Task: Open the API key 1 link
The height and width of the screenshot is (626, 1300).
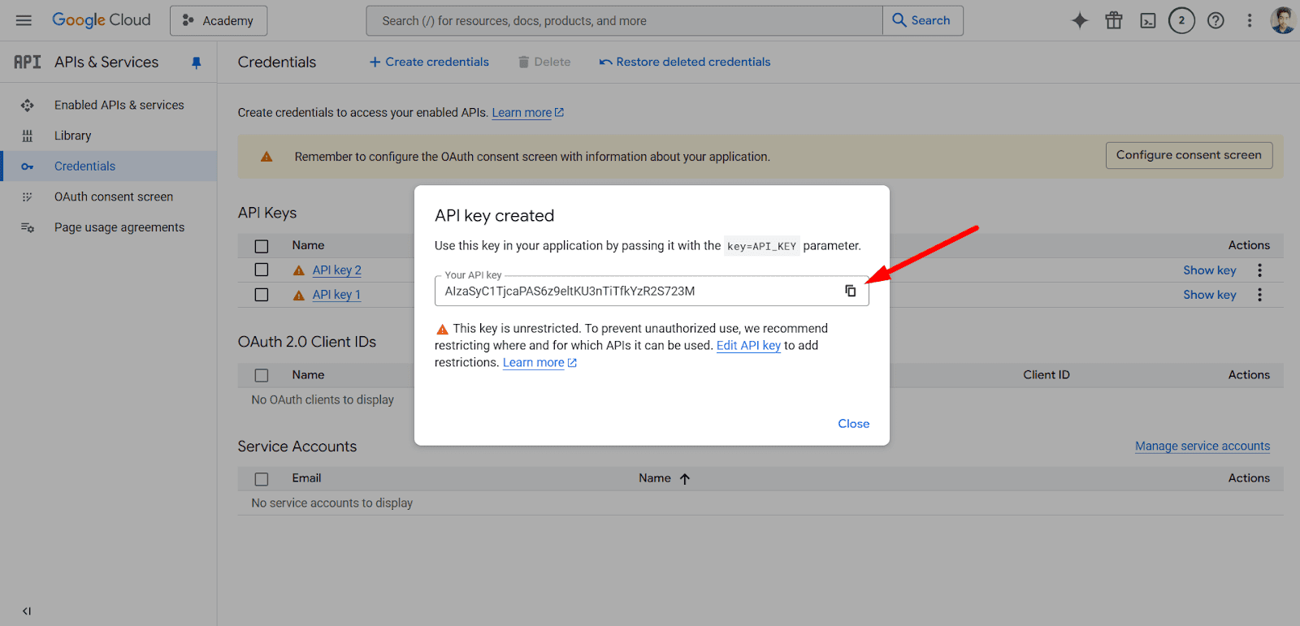Action: (x=336, y=295)
